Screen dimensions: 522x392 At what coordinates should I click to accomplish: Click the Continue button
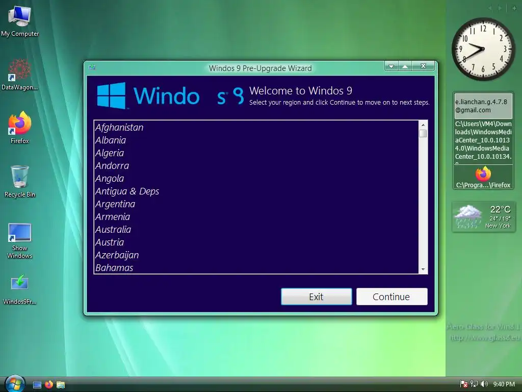point(392,297)
